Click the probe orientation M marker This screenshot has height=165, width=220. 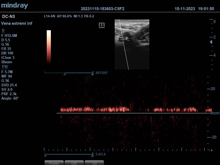coord(102,25)
